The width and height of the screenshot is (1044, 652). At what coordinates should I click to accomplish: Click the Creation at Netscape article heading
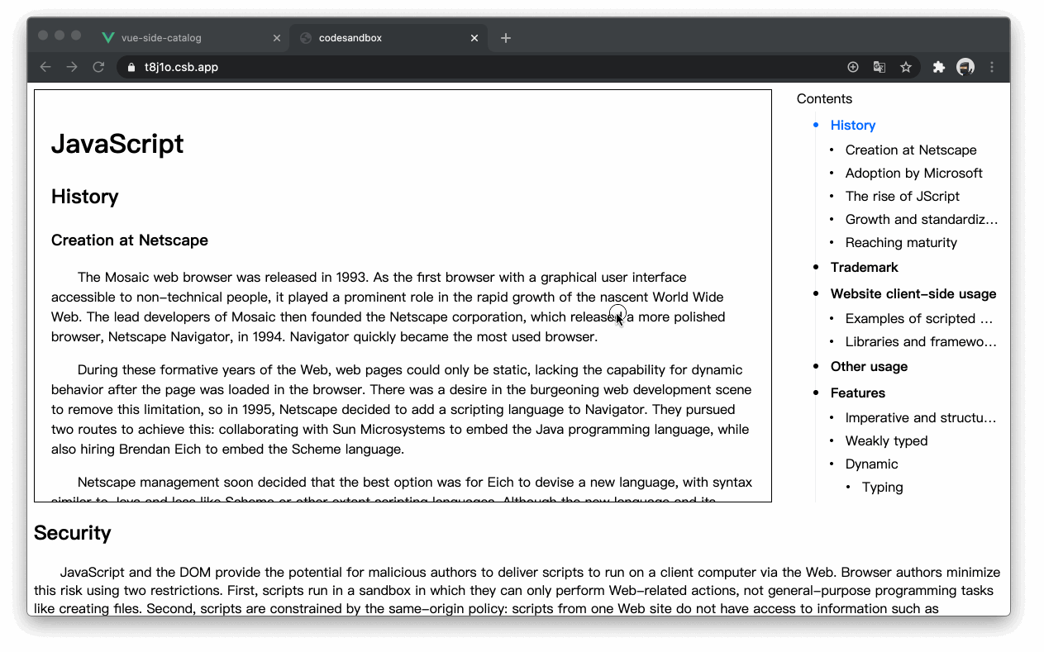(x=130, y=240)
